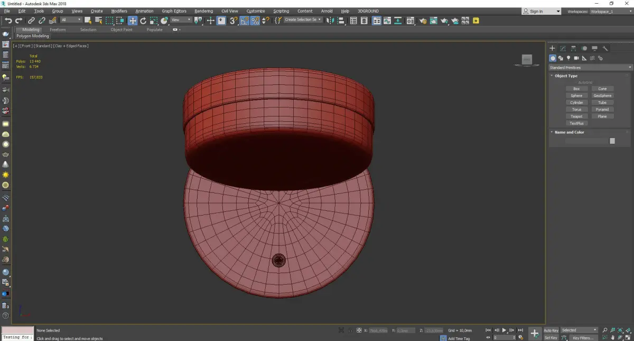Select the Rotate tool in toolbar
This screenshot has width=634, height=341.
(143, 21)
